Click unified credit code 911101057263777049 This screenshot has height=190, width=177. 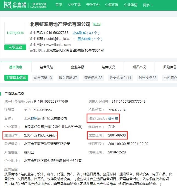pyautogui.click(x=51, y=102)
